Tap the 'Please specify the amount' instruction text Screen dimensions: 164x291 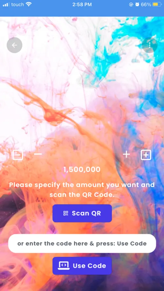tap(82, 190)
